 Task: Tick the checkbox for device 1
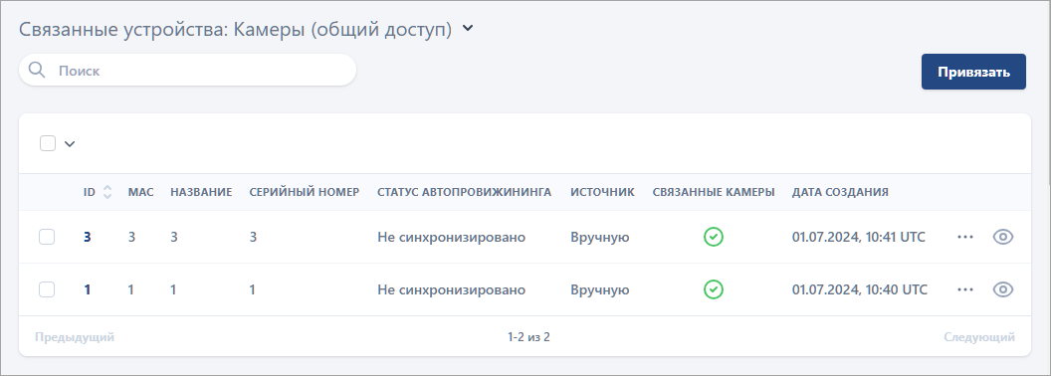tap(46, 289)
